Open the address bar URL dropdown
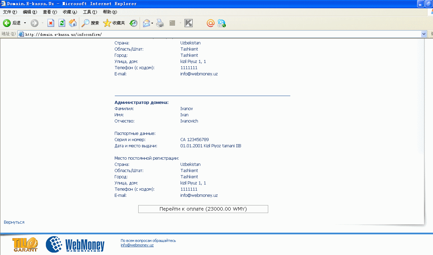433x255 pixels. 424,34
